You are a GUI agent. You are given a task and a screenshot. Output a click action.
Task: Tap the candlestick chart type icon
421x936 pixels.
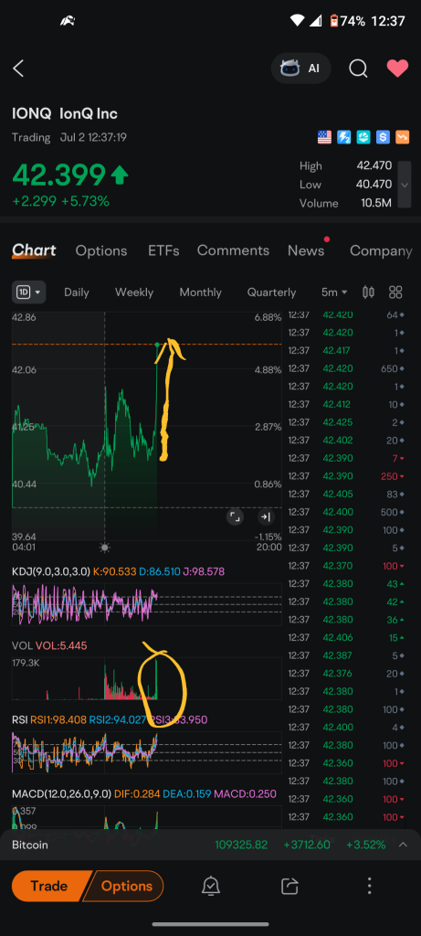[x=369, y=292]
